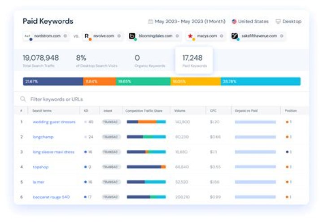Sort by Organic vs Paid column
Screen dimensions: 323x222
point(246,111)
